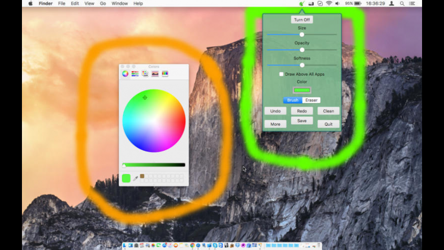Click the 16:36:29 clock
This screenshot has width=444, height=250.
pos(375,4)
